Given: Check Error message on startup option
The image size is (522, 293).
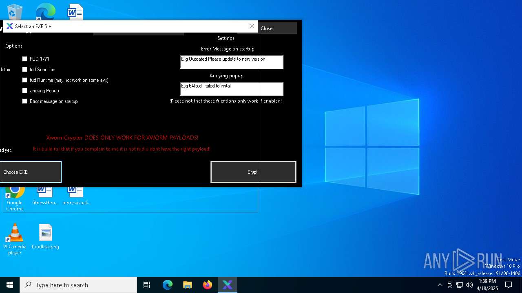Looking at the screenshot, I should (25, 101).
